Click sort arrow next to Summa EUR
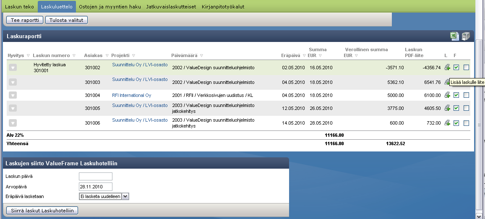Image resolution: width=485 pixels, height=219 pixels. pyautogui.click(x=320, y=56)
